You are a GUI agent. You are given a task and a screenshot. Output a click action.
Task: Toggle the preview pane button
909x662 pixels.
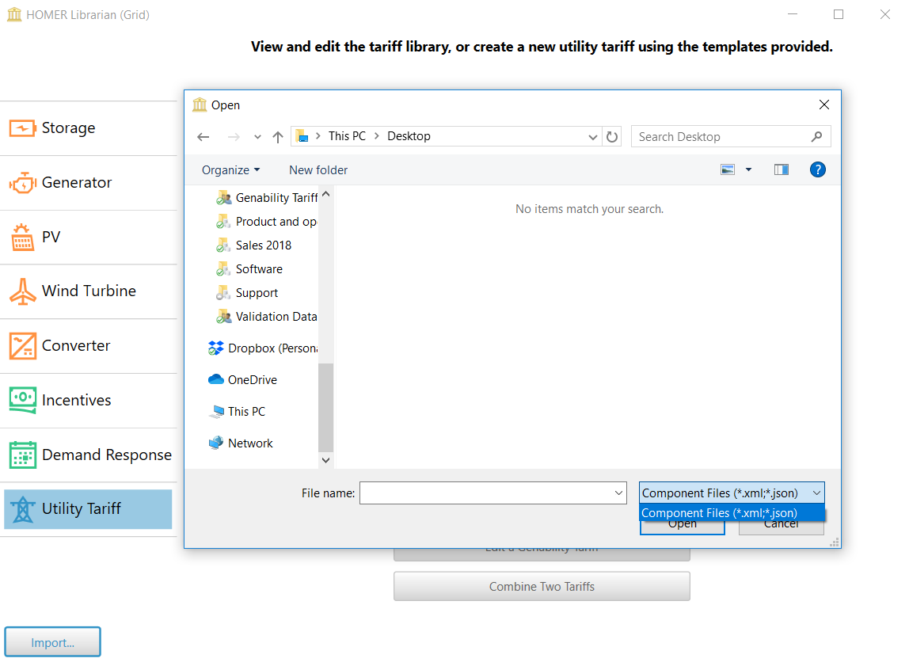click(782, 169)
